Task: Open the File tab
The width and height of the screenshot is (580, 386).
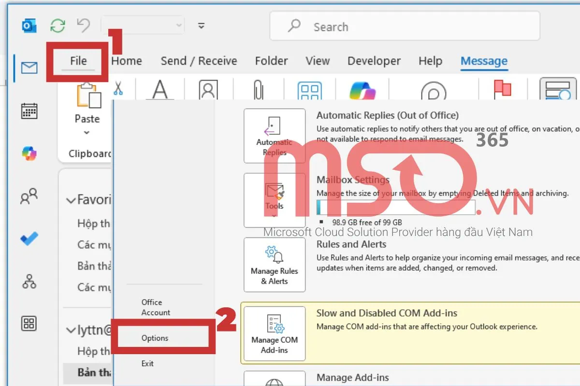Action: (x=78, y=61)
